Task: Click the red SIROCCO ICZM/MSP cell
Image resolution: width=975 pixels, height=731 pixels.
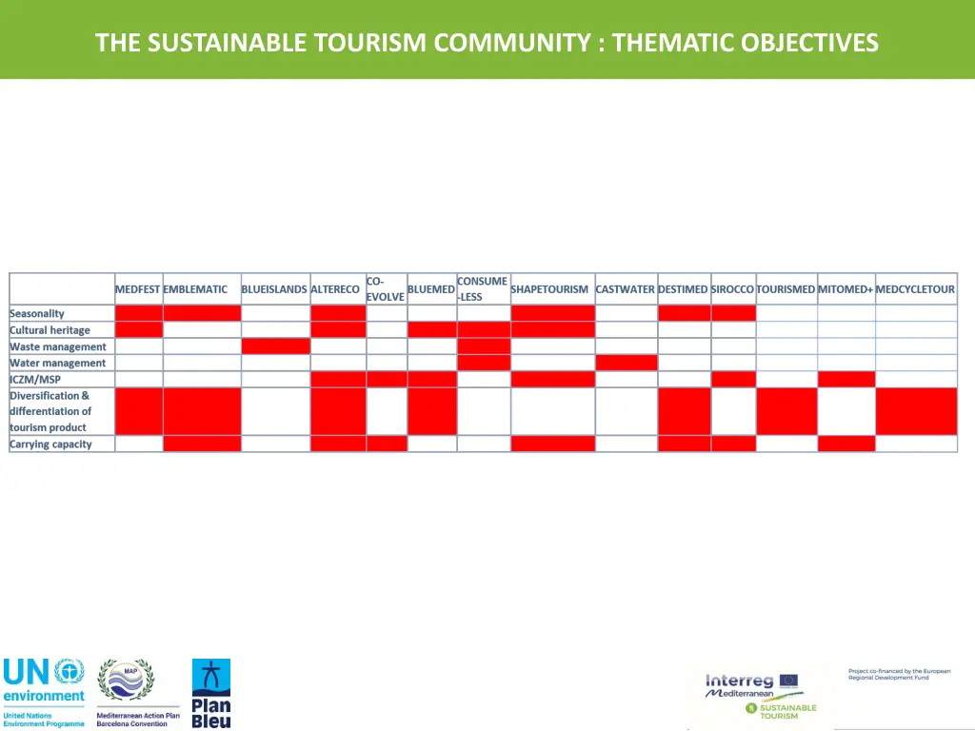Action: (734, 379)
